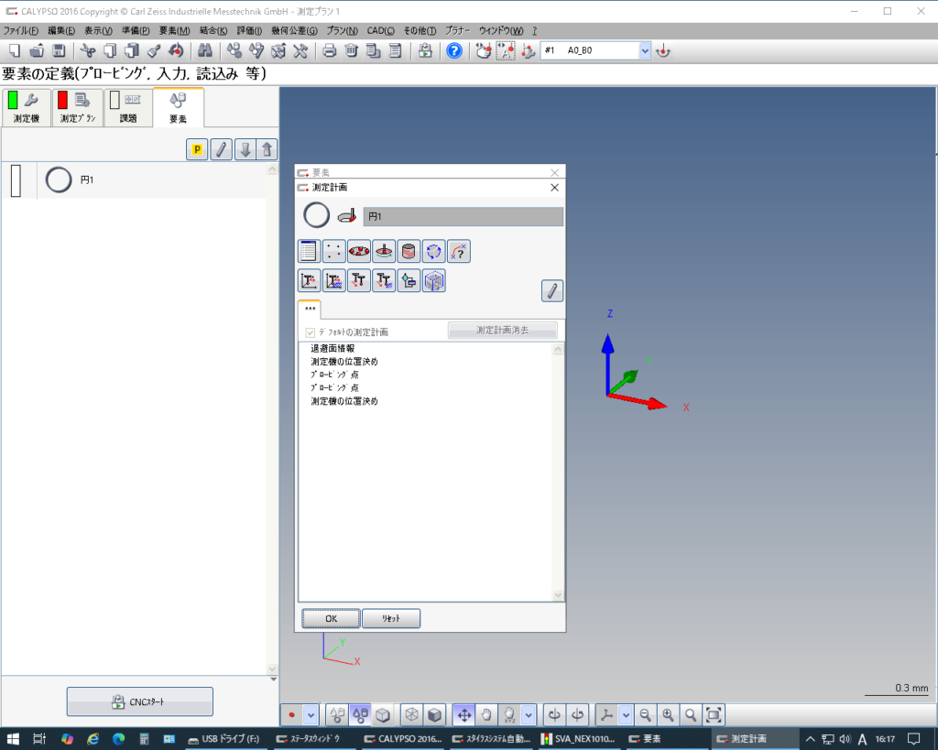The image size is (938, 750).
Task: Select the pan hand tool in view toolbar
Action: pyautogui.click(x=486, y=714)
